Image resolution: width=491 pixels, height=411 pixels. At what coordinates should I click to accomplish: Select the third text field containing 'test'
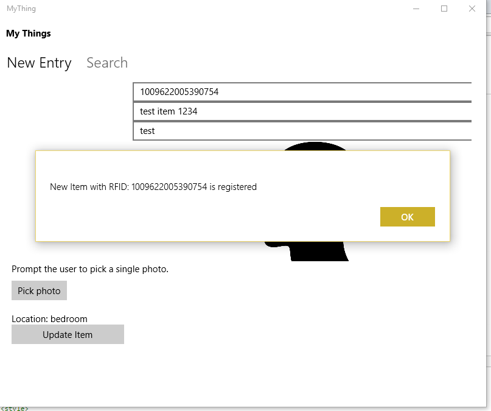(x=302, y=131)
